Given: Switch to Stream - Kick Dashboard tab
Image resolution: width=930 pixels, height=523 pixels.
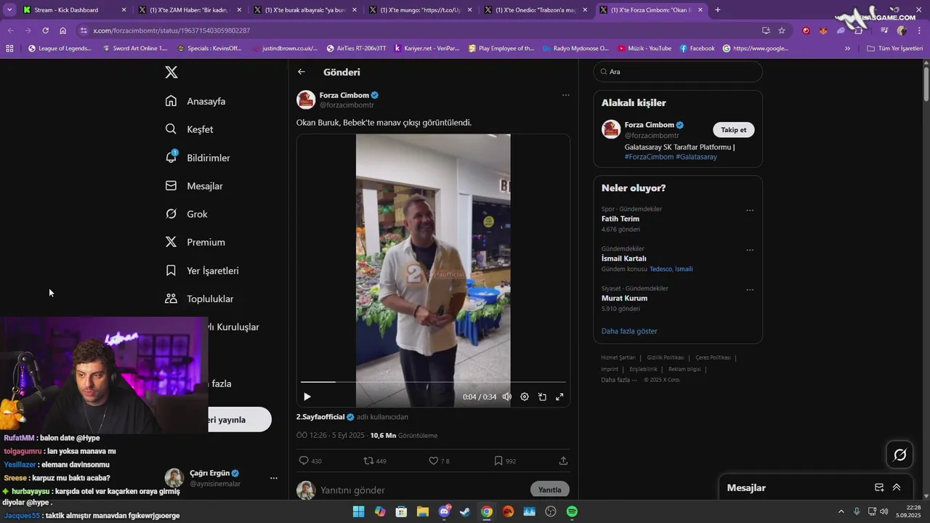Looking at the screenshot, I should pyautogui.click(x=74, y=10).
